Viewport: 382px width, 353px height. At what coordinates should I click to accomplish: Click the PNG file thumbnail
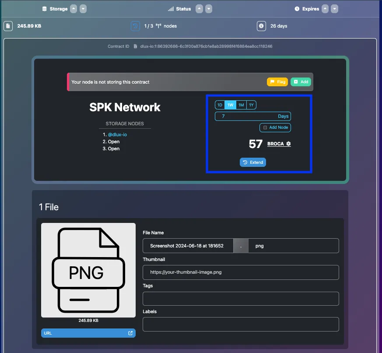pyautogui.click(x=88, y=270)
